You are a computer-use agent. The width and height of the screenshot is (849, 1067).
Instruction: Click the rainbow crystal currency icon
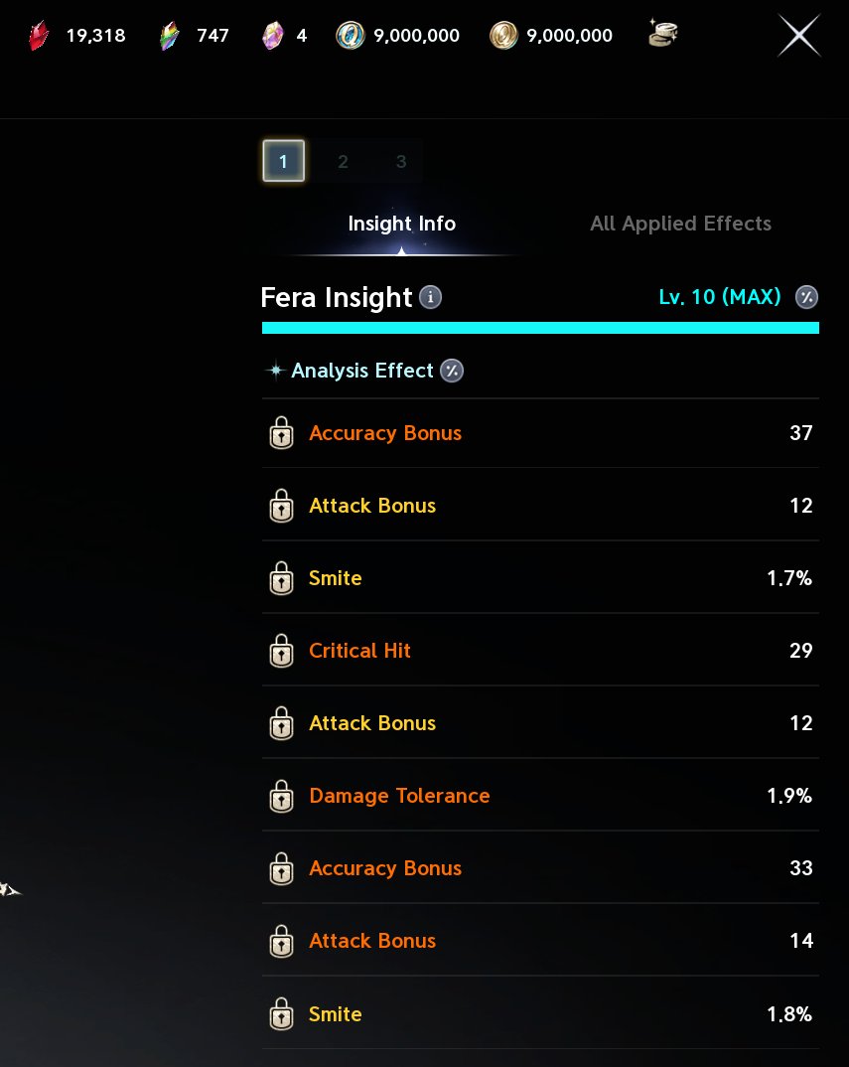pos(170,36)
